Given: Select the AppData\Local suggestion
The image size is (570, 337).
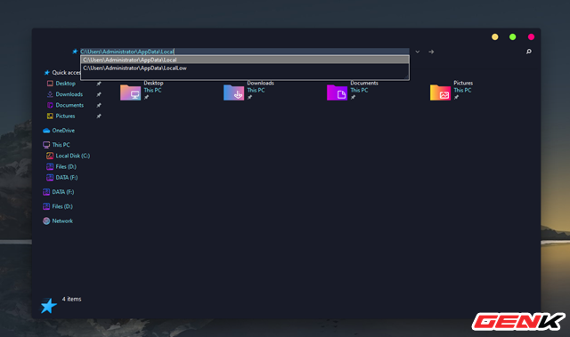Looking at the screenshot, I should coord(245,60).
